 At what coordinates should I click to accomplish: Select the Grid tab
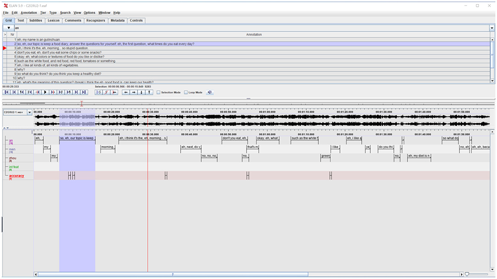(x=9, y=20)
